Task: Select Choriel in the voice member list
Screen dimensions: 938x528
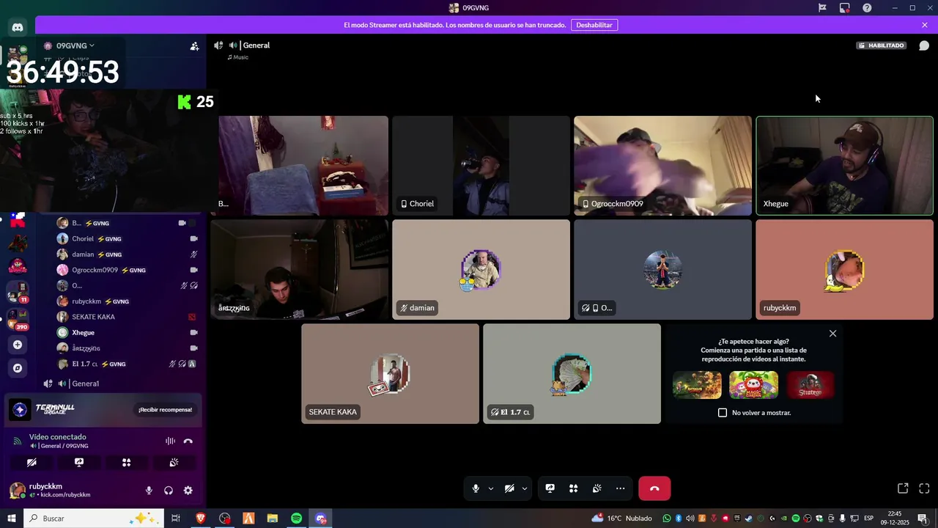Action: (x=128, y=239)
